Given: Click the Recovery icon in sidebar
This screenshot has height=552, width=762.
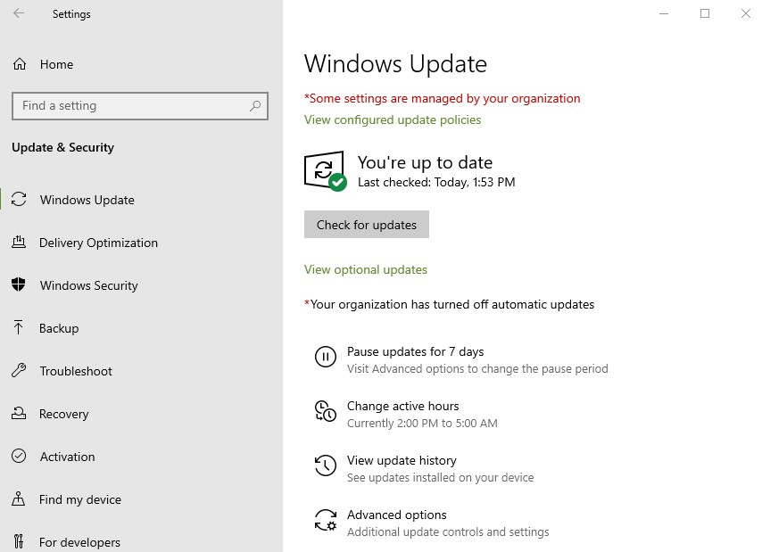Looking at the screenshot, I should [19, 413].
